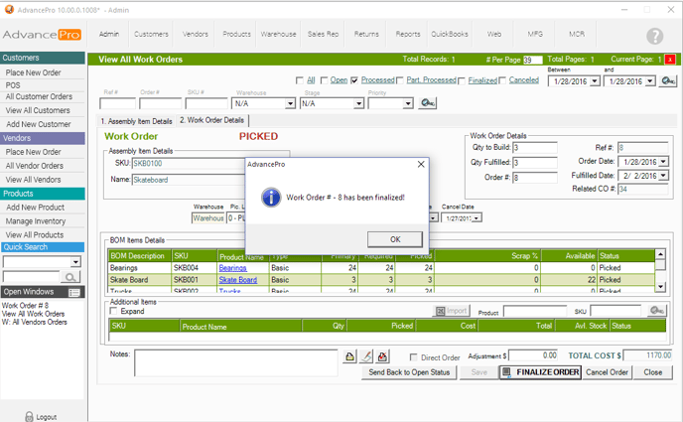Check the Expand checkbox in Additional Items

114,312
